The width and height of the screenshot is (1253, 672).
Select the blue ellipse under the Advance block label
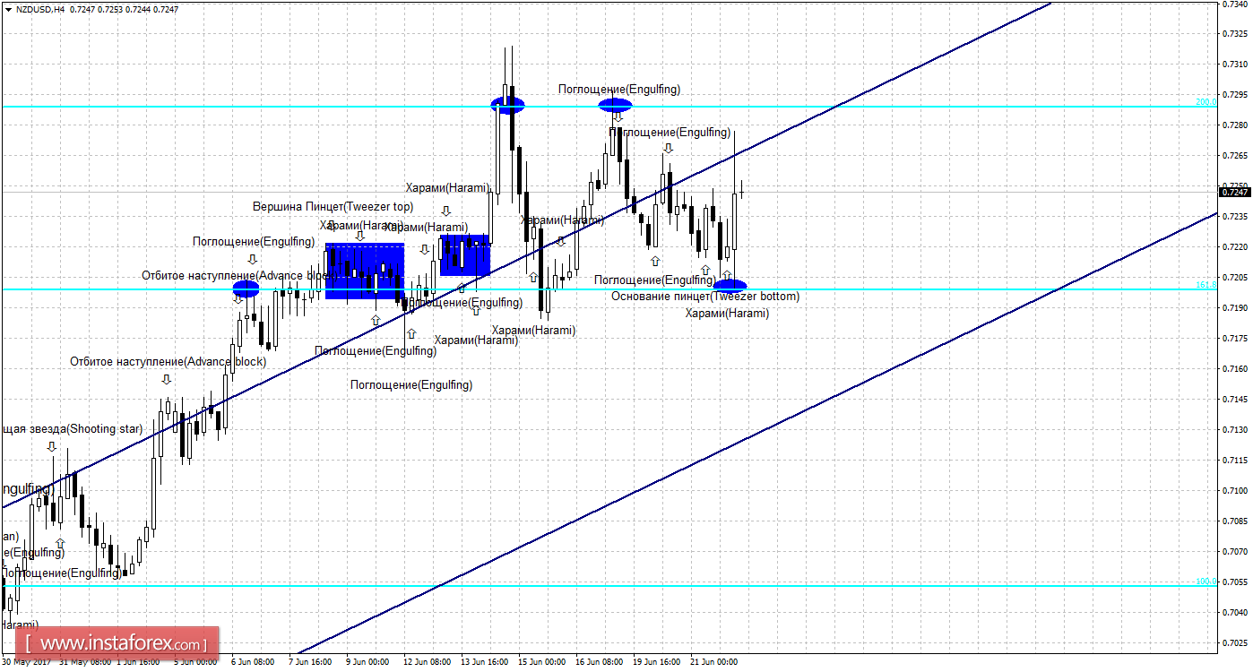point(246,289)
